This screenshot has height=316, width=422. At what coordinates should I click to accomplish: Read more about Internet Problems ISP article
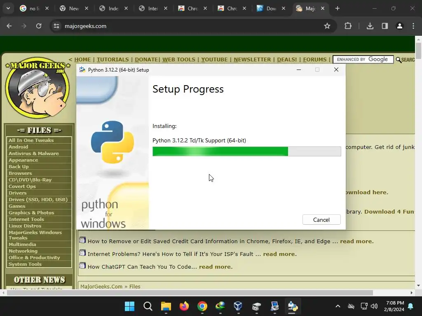point(280,254)
